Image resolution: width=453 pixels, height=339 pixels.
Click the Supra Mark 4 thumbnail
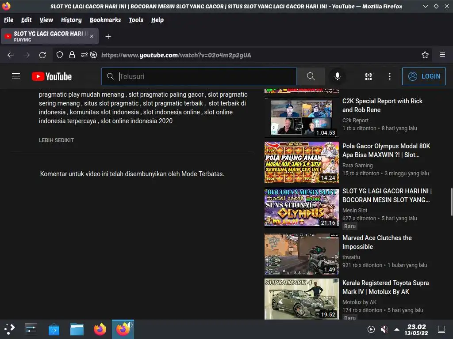point(302,299)
